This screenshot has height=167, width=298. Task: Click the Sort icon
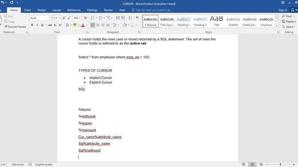(130, 18)
